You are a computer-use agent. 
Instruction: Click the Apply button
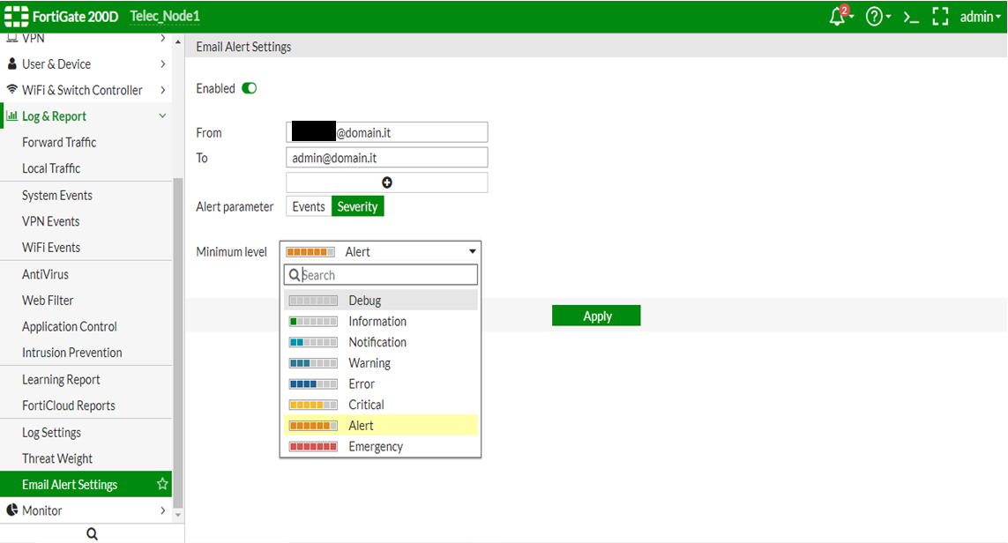(x=596, y=316)
